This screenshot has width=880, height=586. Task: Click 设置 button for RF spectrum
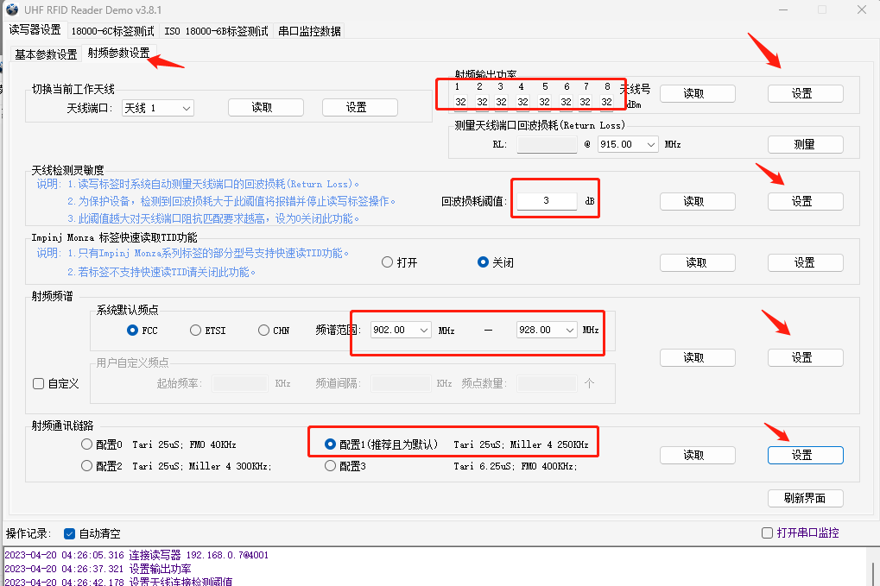click(806, 358)
